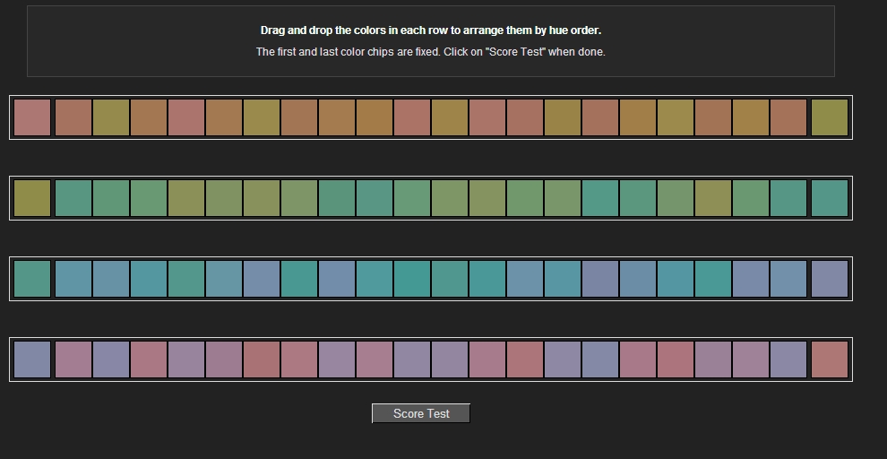This screenshot has width=887, height=459.
Task: Select the second chip in the second row
Action: pos(73,198)
